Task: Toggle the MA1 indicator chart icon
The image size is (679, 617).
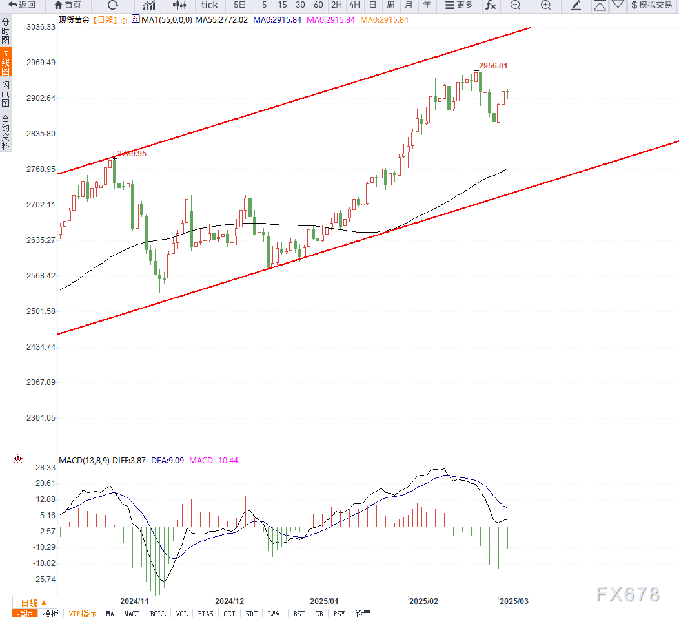Action: [136, 19]
